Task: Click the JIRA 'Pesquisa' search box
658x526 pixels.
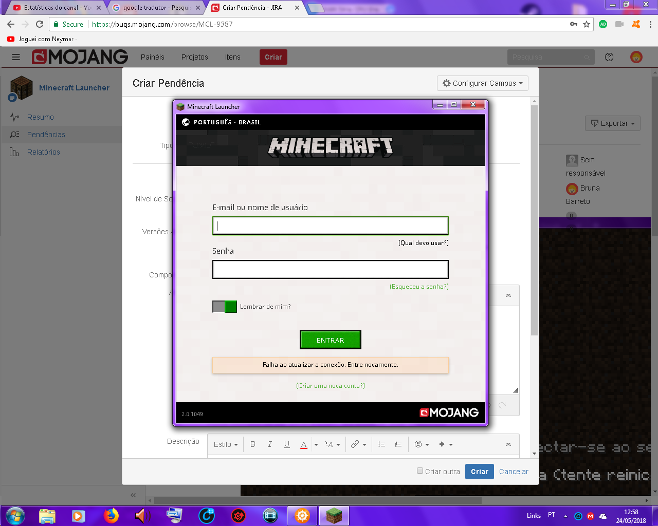Action: tap(551, 57)
